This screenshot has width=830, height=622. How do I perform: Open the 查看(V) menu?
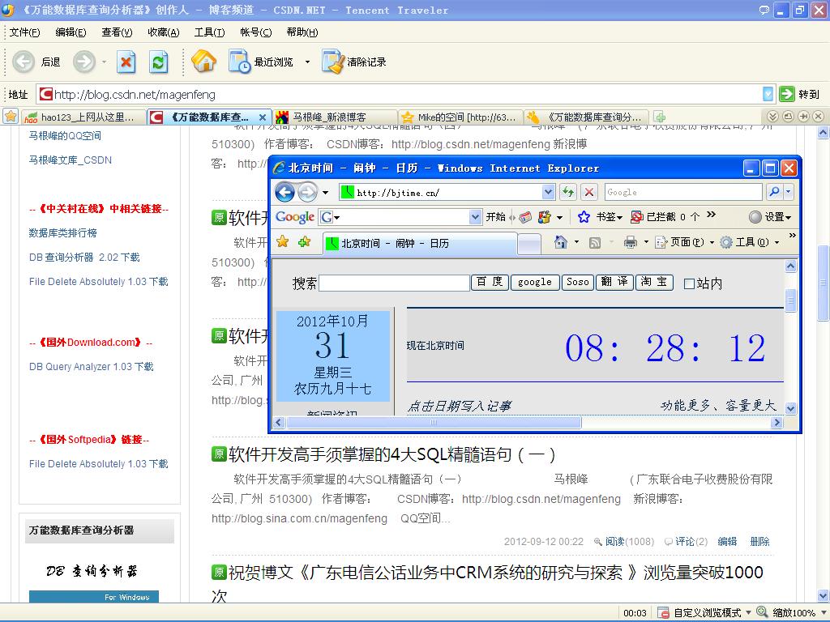pos(117,32)
